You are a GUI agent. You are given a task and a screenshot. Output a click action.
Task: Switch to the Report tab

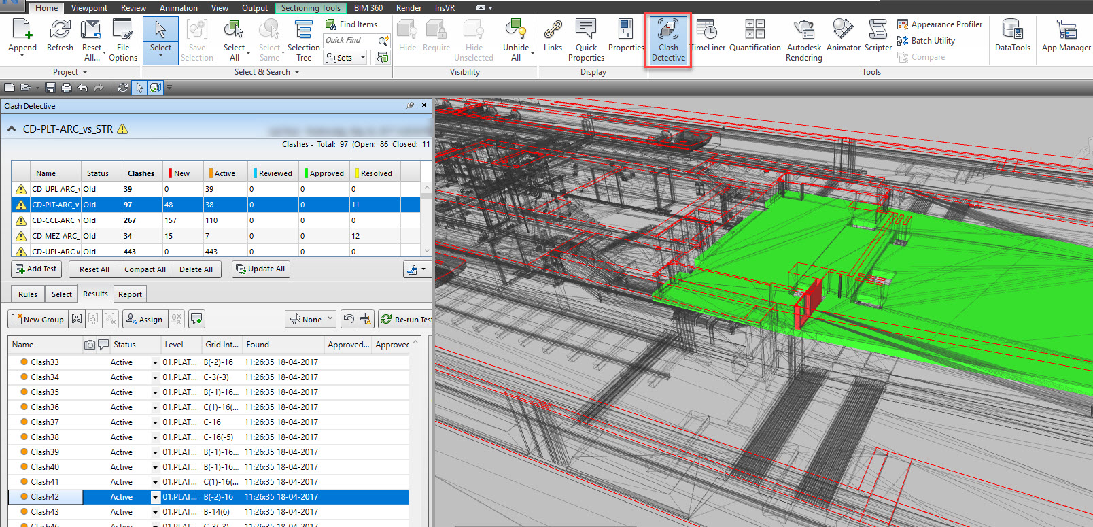[130, 294]
